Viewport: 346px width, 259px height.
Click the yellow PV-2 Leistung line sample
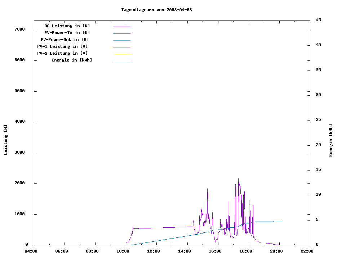coord(121,54)
